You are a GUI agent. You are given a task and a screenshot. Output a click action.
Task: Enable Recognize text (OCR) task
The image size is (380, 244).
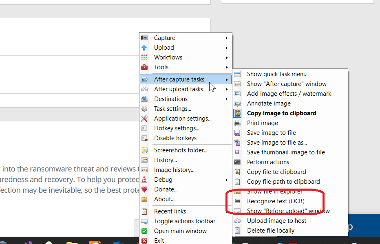pyautogui.click(x=290, y=201)
